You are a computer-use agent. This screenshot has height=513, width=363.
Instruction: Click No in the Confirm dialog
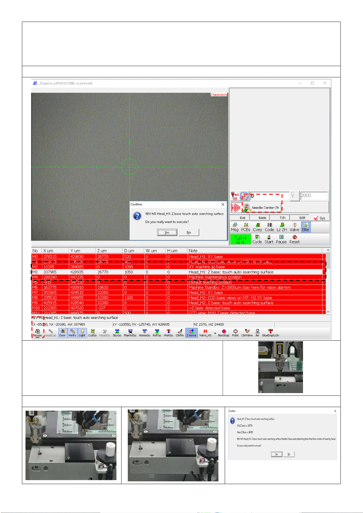click(189, 232)
